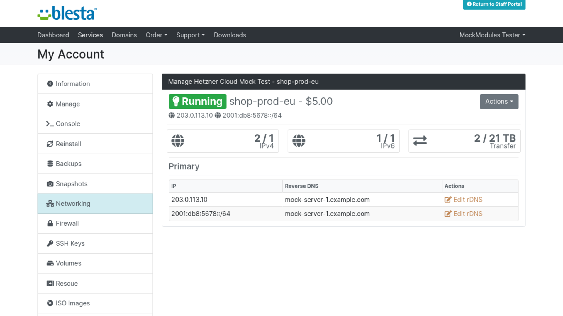Go to Dashboard in the navbar
The height and width of the screenshot is (316, 563).
point(53,35)
